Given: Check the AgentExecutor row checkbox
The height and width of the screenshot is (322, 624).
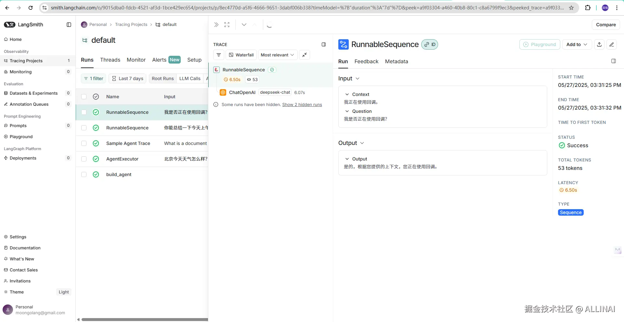Looking at the screenshot, I should pos(84,159).
